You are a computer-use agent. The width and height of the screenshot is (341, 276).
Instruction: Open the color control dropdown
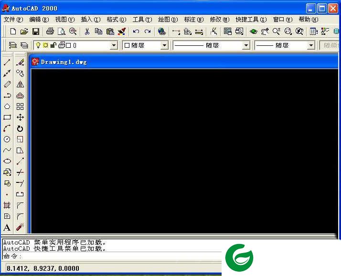tap(165, 45)
